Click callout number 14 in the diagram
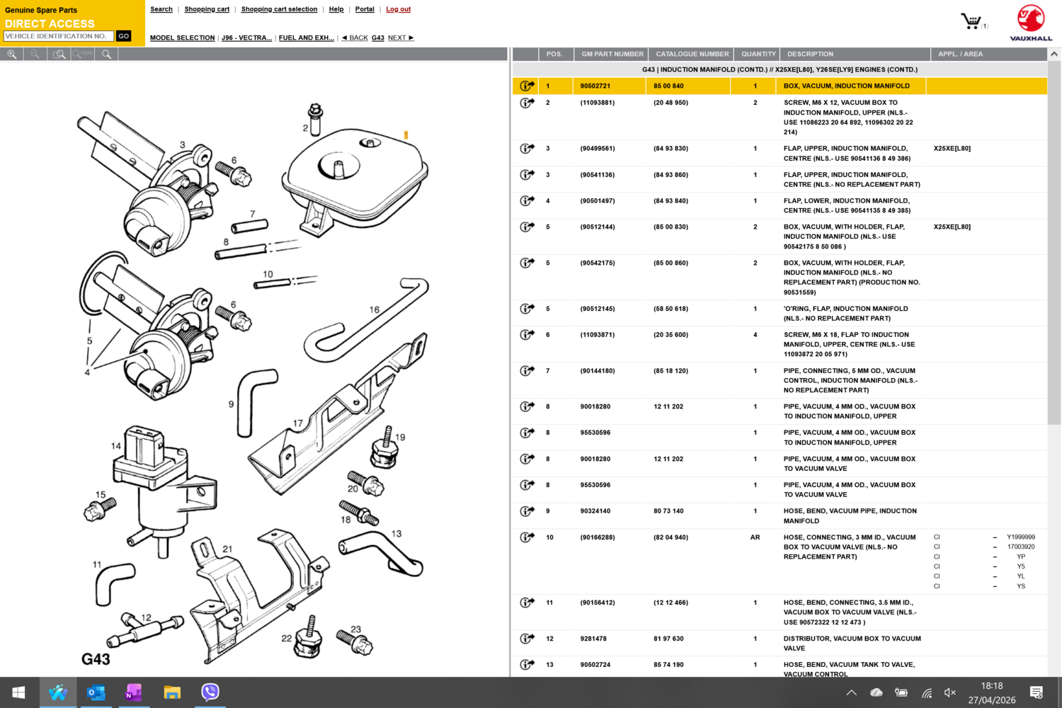Viewport: 1062px width, 708px height. [x=116, y=446]
